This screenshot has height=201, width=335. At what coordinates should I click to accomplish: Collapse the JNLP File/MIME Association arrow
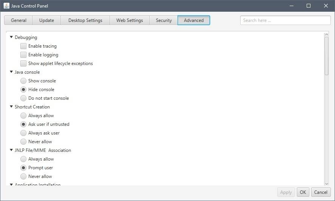[x=11, y=150]
